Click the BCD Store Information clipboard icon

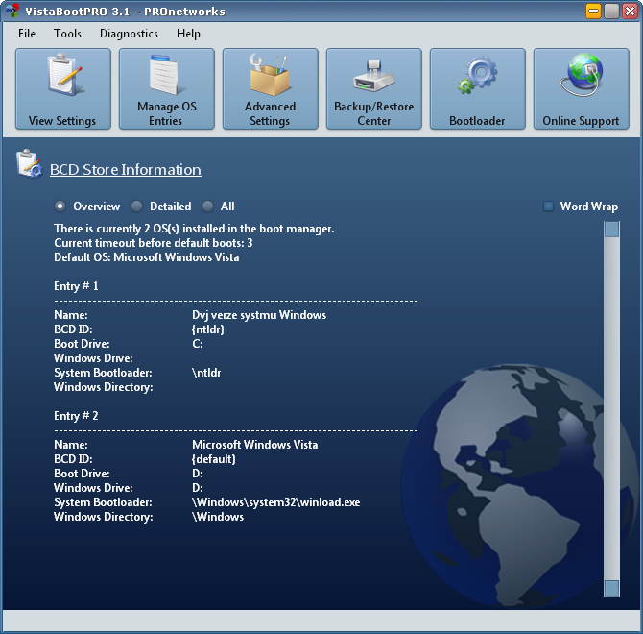point(29,163)
